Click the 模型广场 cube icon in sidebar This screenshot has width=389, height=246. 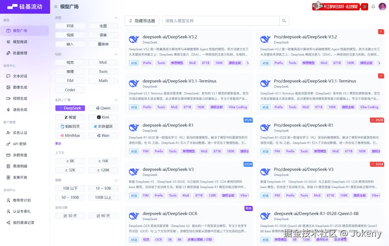coord(8,31)
